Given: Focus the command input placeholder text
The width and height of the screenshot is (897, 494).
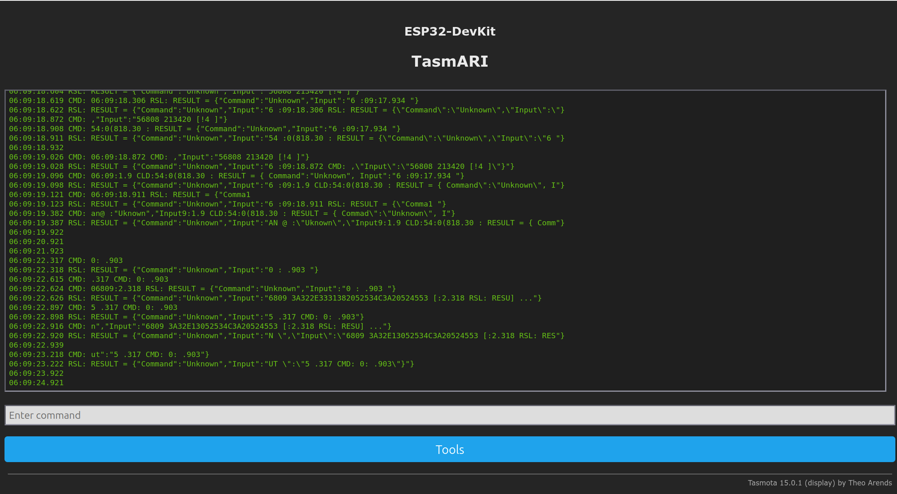Looking at the screenshot, I should (x=45, y=415).
